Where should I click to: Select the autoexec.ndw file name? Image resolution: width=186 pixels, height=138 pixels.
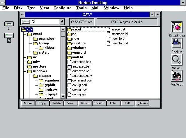tap(82, 76)
